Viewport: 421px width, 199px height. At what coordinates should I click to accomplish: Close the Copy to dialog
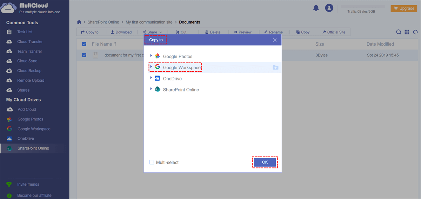[275, 40]
